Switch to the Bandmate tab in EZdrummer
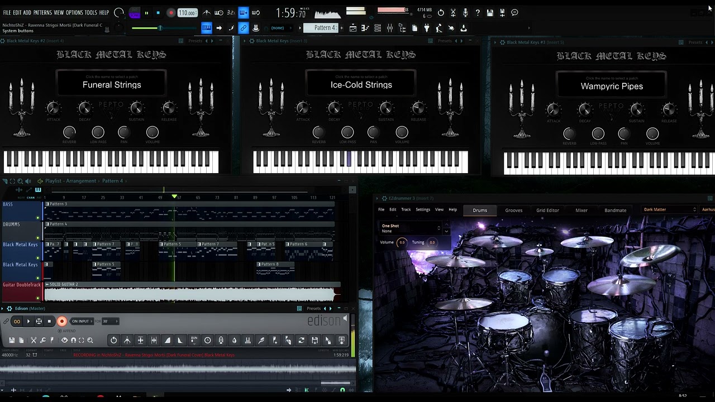The width and height of the screenshot is (715, 402). [615, 210]
